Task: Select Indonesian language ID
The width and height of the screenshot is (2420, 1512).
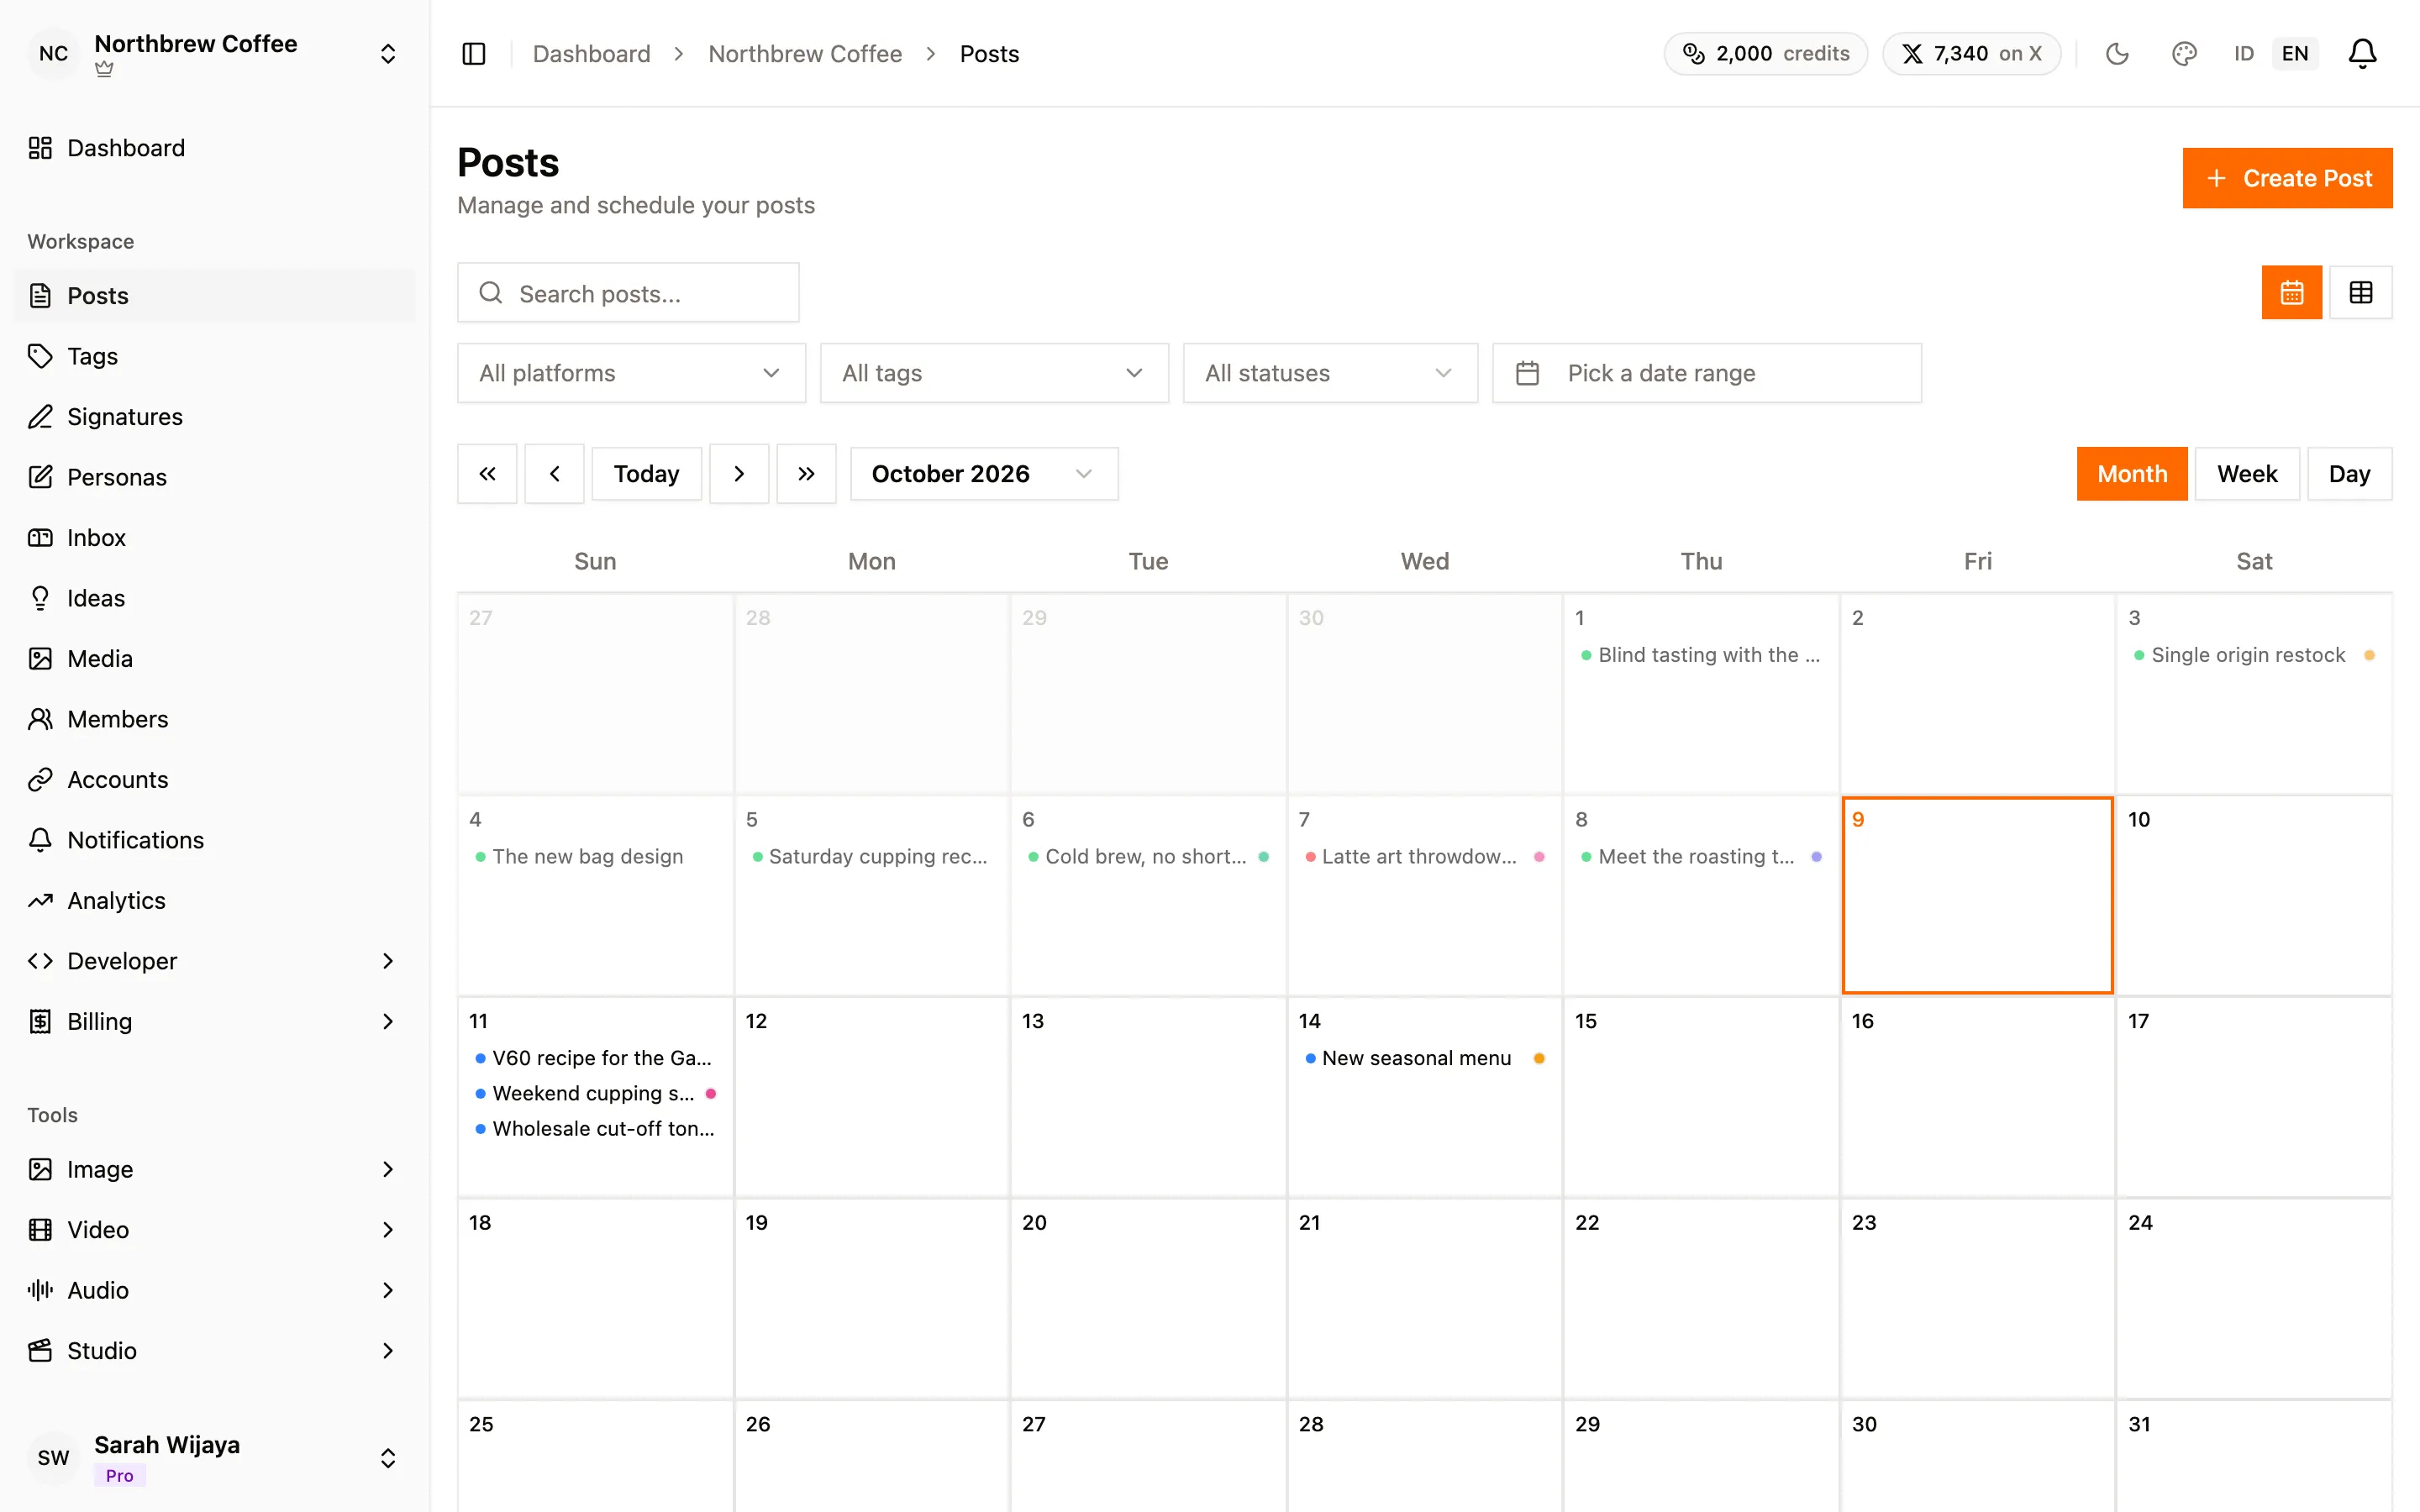Action: (2244, 54)
